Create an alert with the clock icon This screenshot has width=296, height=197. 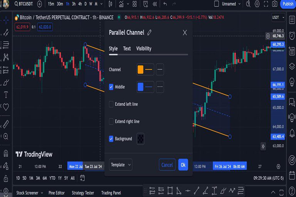coord(146,4)
